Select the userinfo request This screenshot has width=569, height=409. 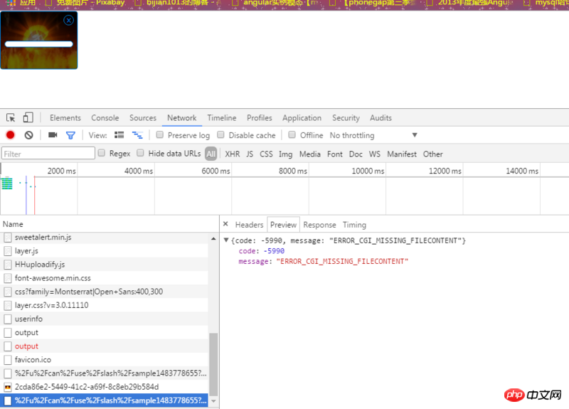28,319
